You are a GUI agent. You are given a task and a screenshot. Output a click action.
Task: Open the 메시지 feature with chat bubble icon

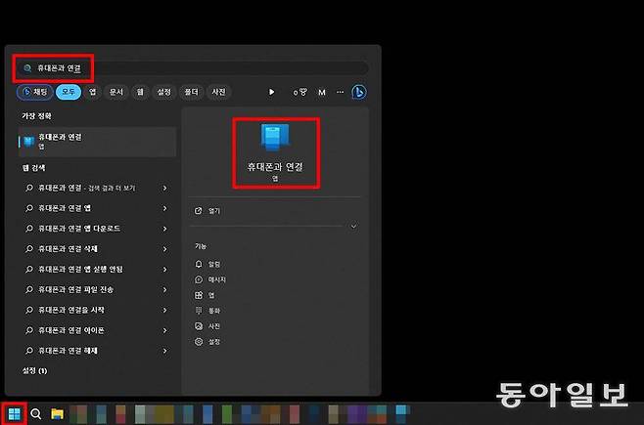pos(209,279)
